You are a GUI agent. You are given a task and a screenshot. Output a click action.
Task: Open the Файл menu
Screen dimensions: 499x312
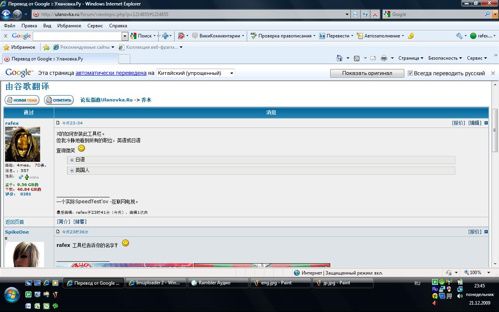(10, 26)
